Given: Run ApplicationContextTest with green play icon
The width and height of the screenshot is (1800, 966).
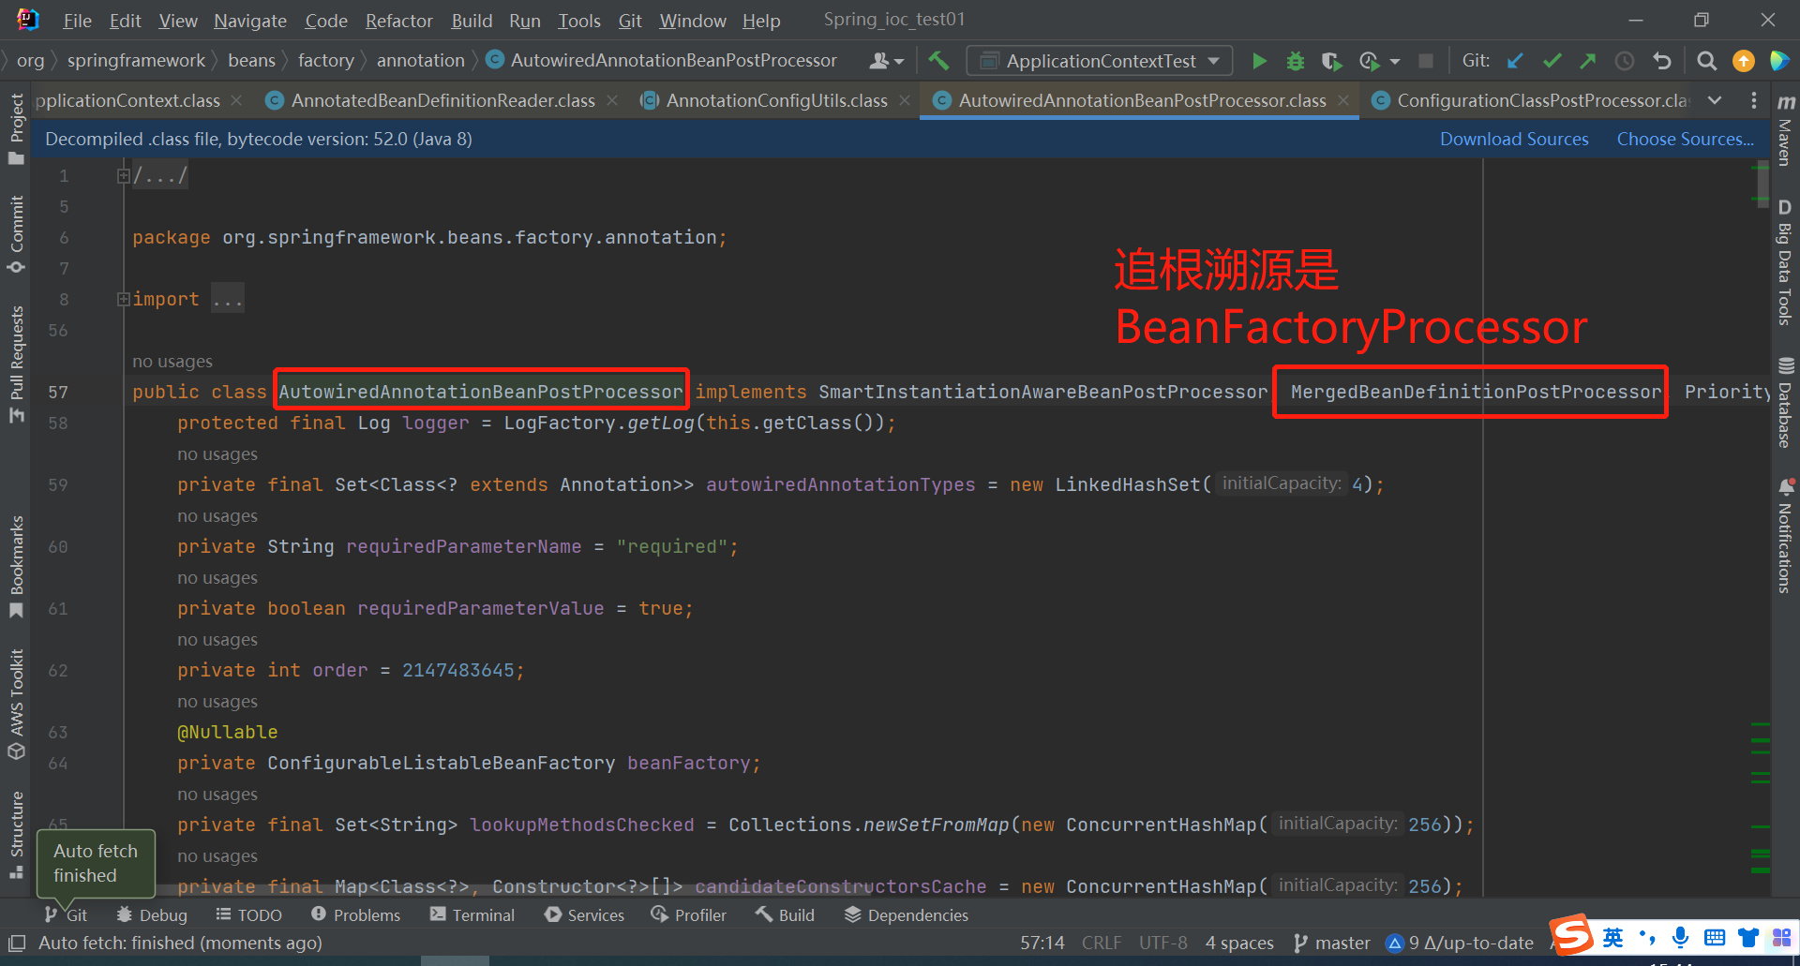Looking at the screenshot, I should click(1259, 61).
